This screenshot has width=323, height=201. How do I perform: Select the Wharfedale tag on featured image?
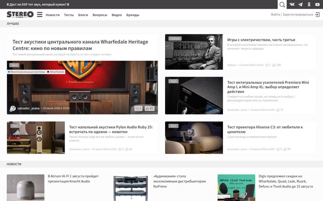pyautogui.click(x=56, y=72)
